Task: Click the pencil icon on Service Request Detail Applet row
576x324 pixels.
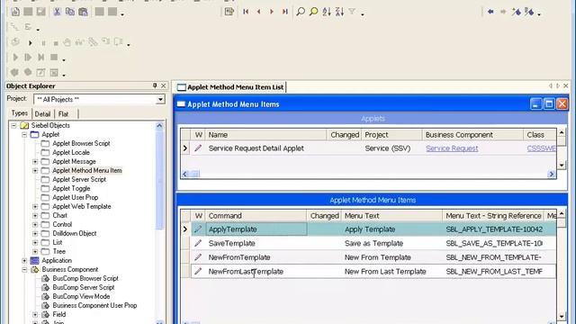Action: click(198, 148)
